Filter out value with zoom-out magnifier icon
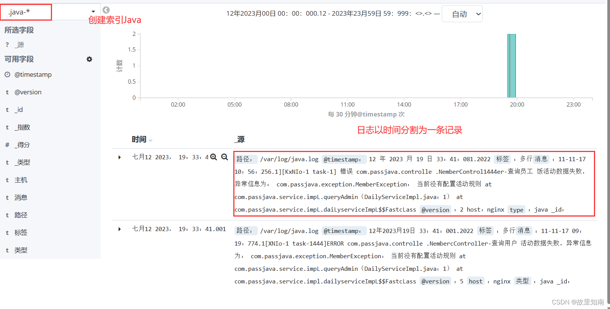 coord(224,157)
